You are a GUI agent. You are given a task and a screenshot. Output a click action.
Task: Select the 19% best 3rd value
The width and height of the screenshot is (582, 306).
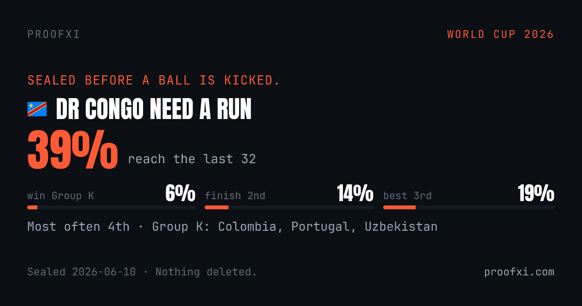[x=536, y=194]
